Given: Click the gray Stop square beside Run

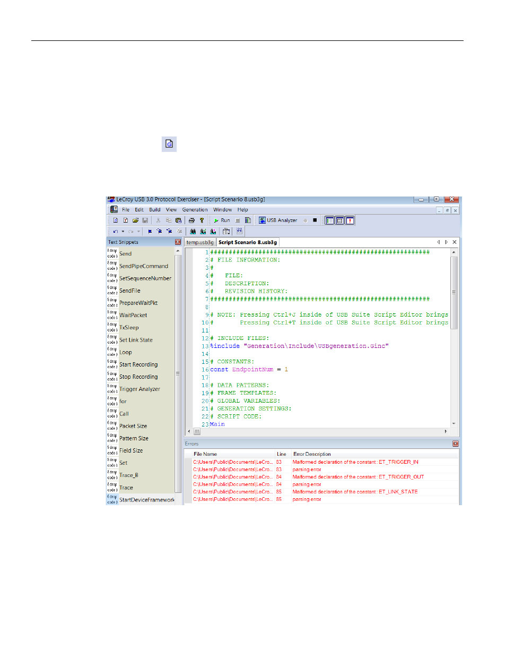Looking at the screenshot, I should [x=238, y=220].
